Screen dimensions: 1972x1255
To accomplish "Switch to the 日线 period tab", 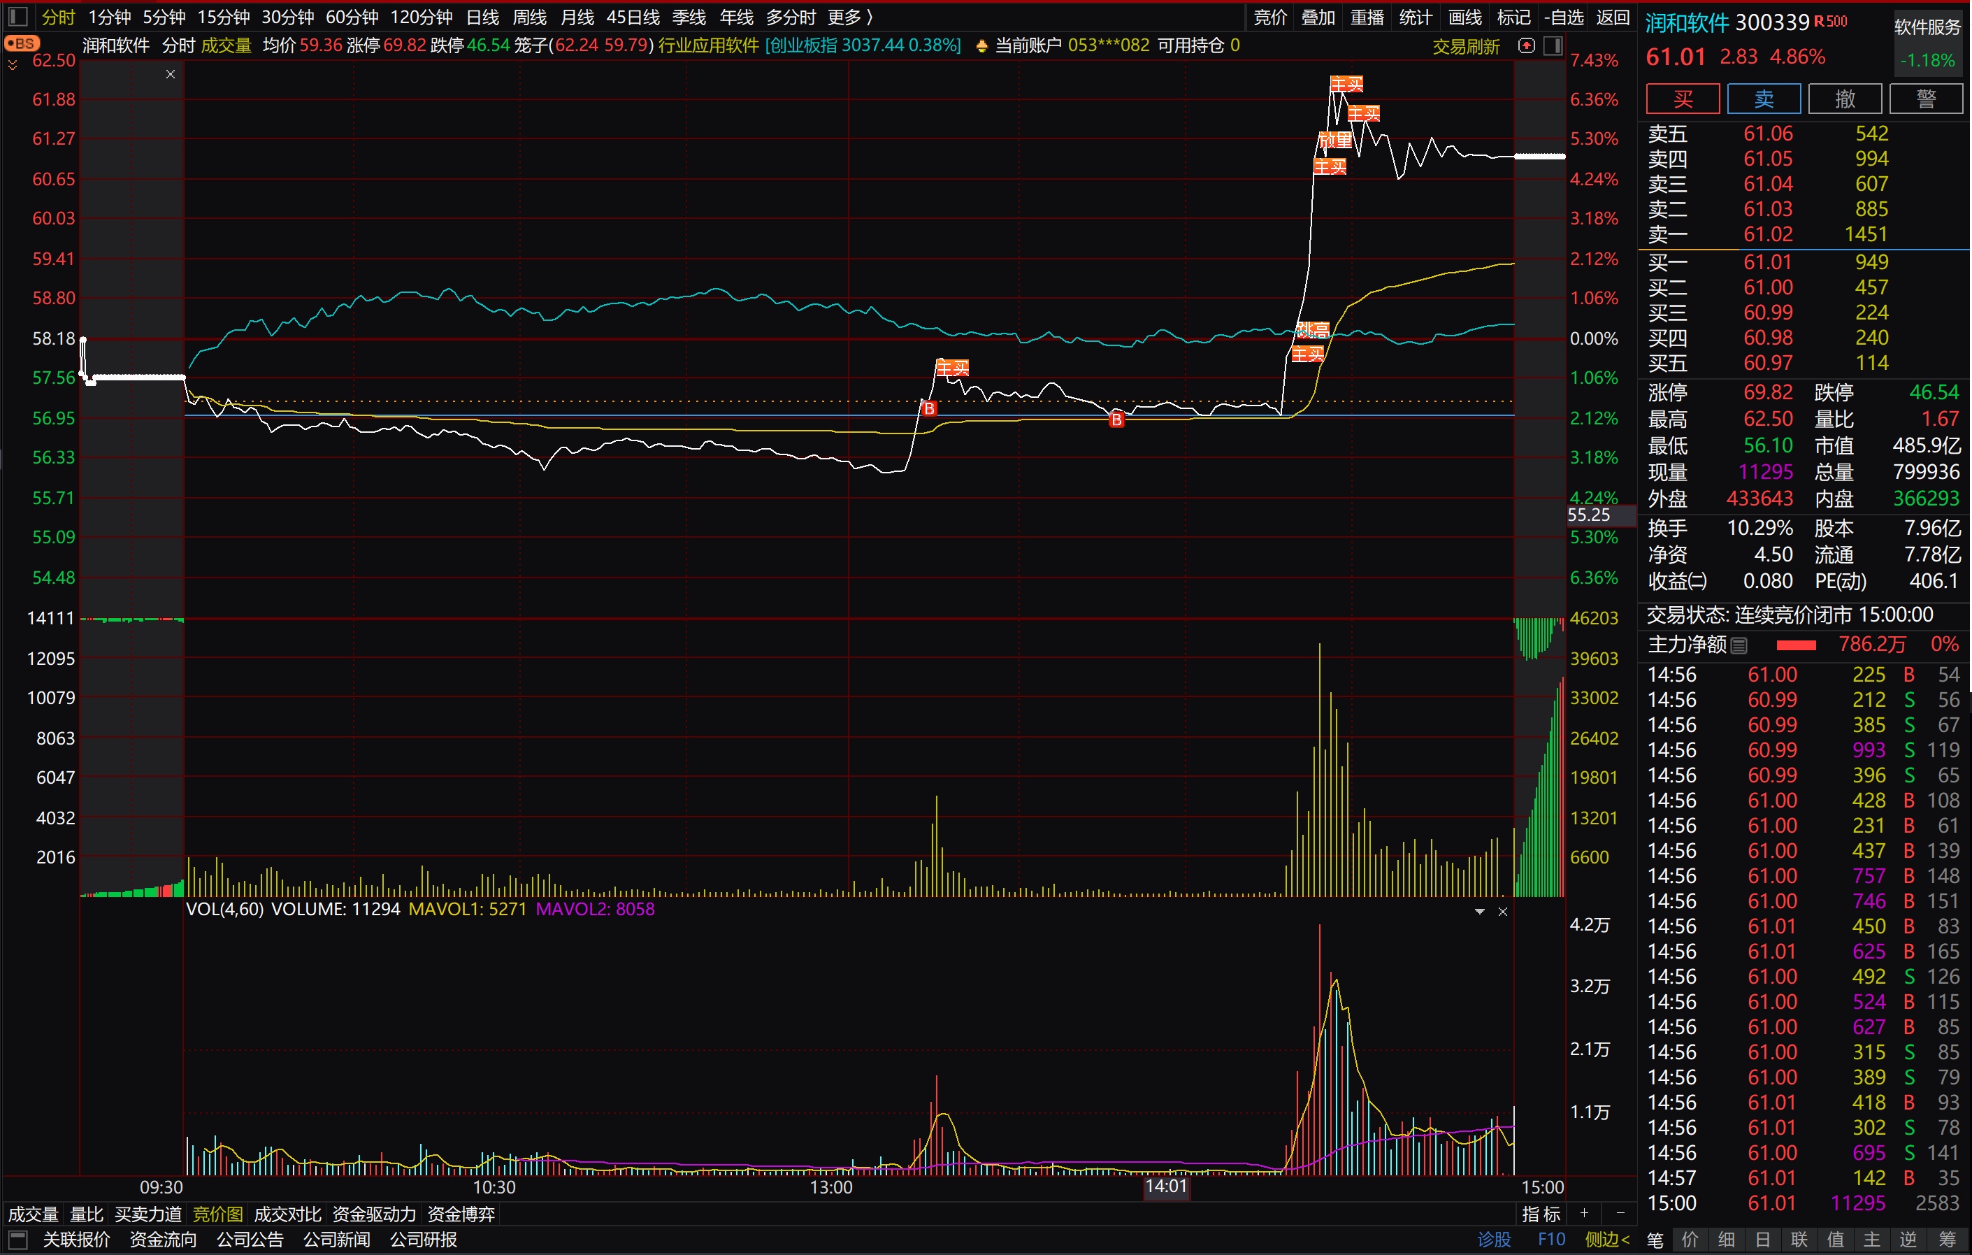I will point(482,17).
